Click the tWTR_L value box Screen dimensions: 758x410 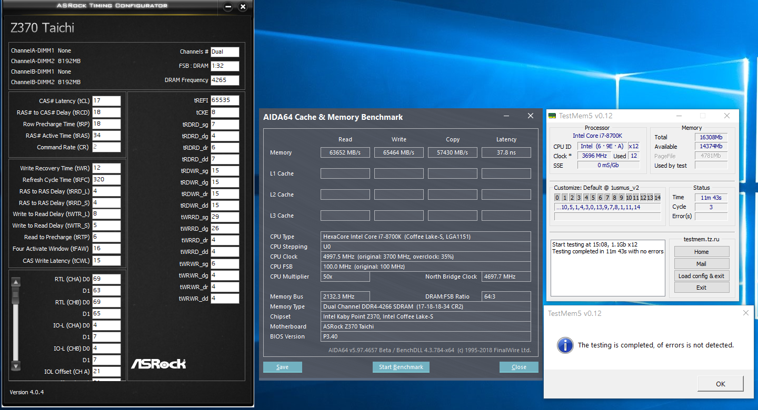(106, 214)
